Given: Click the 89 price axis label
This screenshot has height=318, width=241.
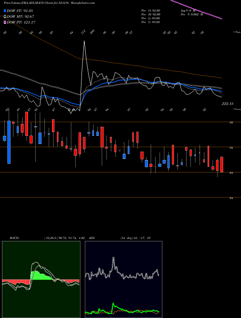Looking at the screenshot, I should coord(231,173).
